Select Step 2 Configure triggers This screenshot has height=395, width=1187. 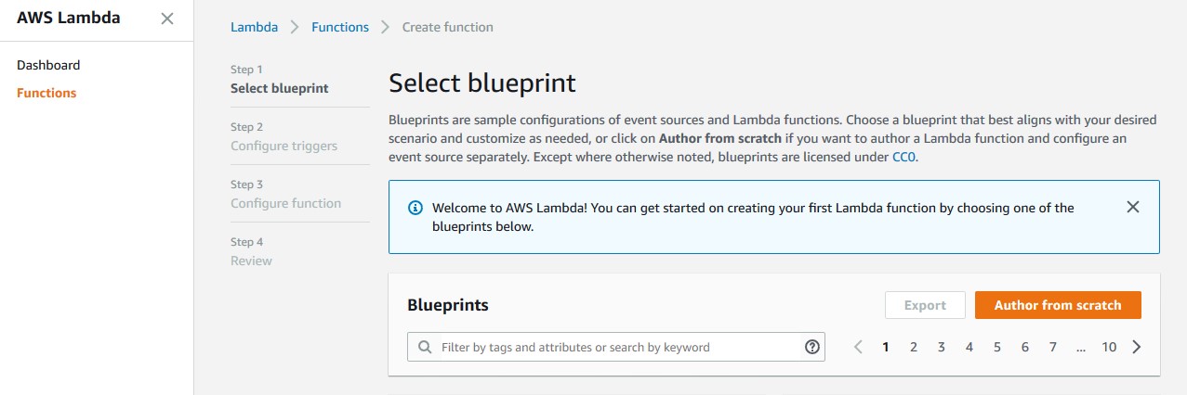tap(284, 136)
